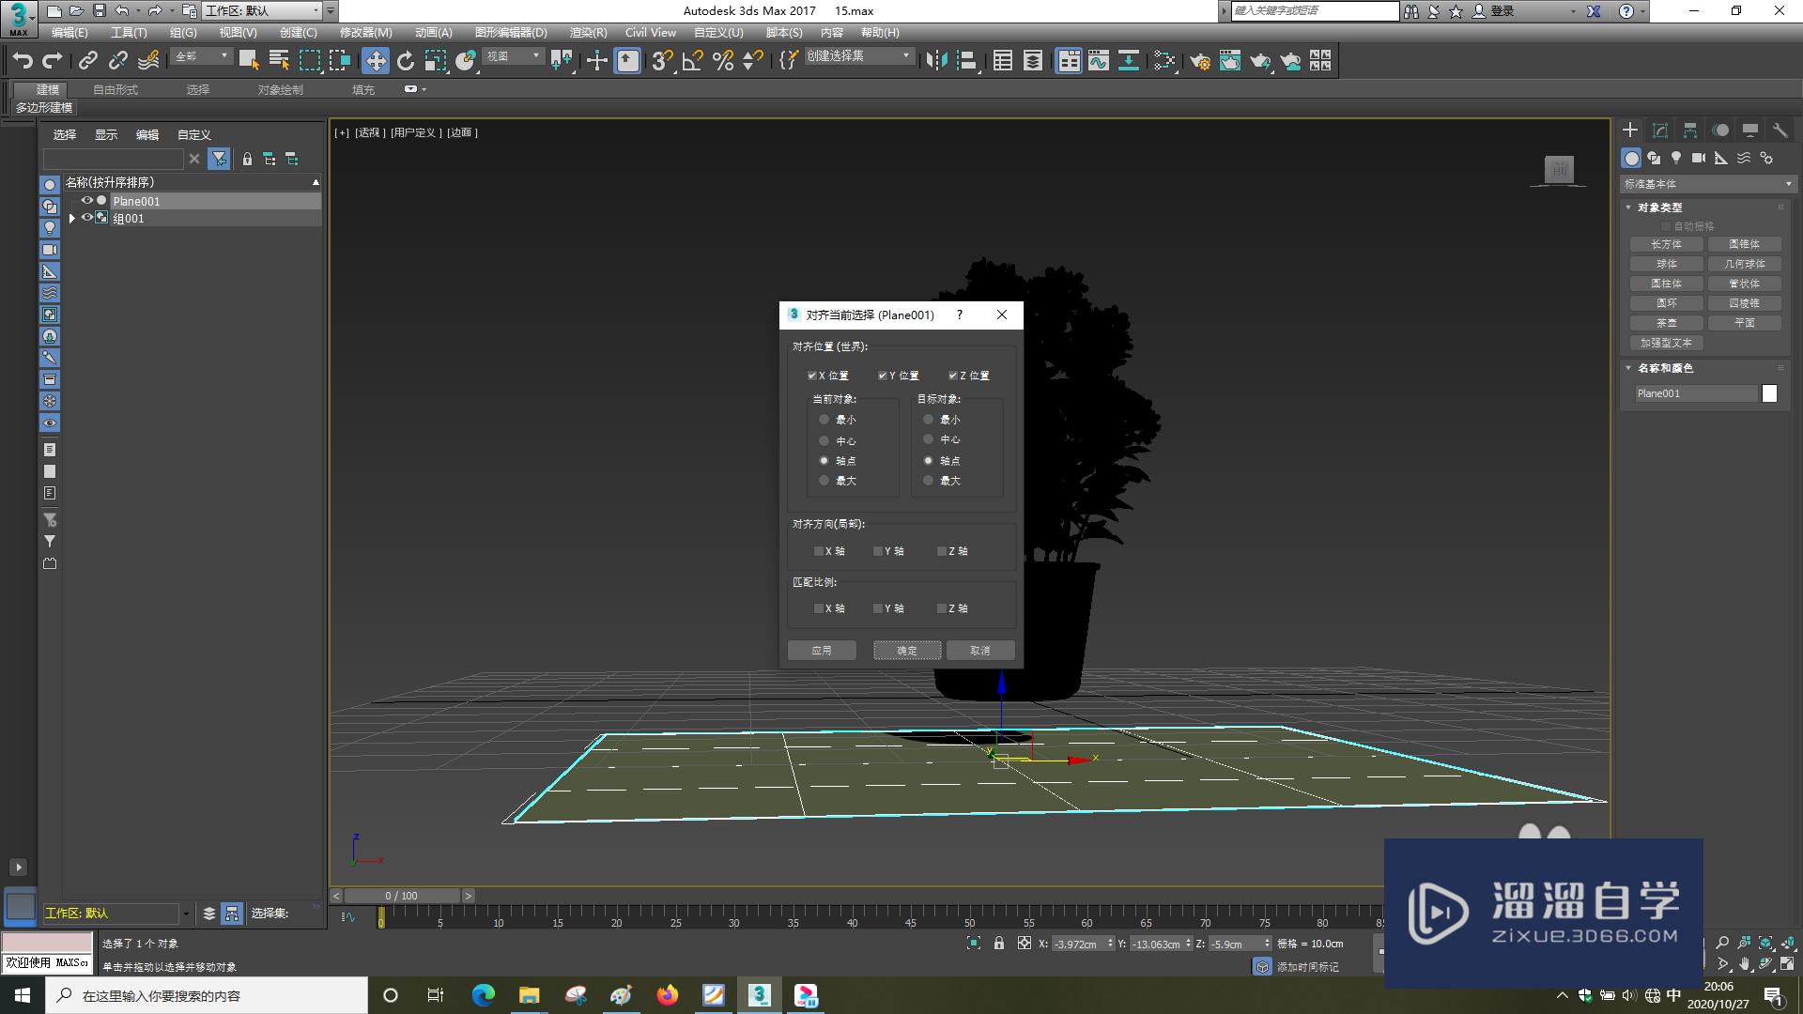Open the 视图 reference coordinate dropdown
The height and width of the screenshot is (1014, 1803).
coord(514,56)
